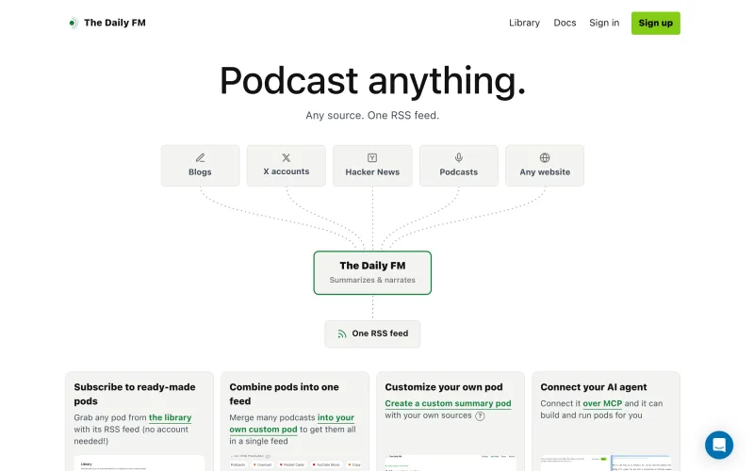This screenshot has width=754, height=471.
Task: Click the Blogs pencil icon
Action: pyautogui.click(x=200, y=157)
